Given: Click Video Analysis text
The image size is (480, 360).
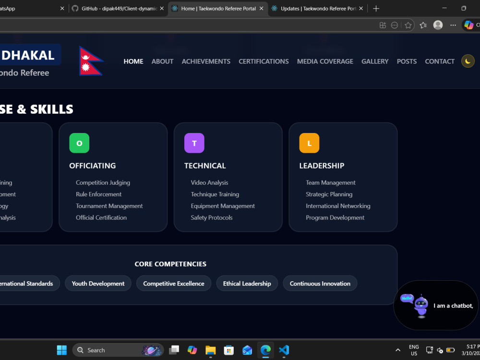Looking at the screenshot, I should click(x=209, y=182).
